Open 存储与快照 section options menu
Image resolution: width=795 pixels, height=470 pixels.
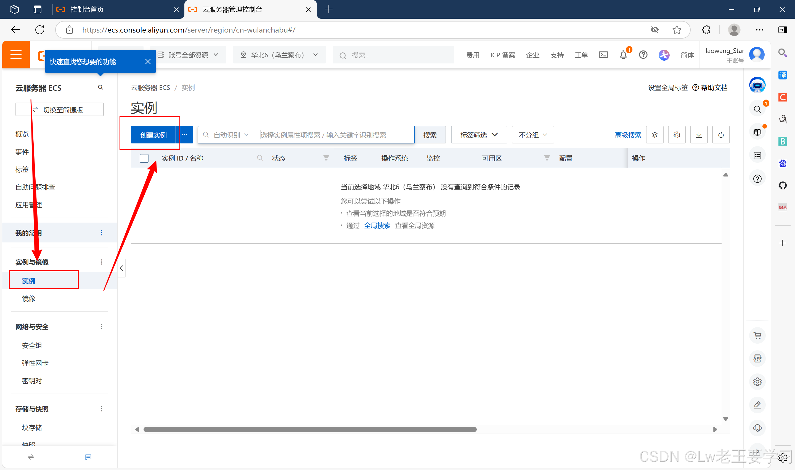click(101, 409)
